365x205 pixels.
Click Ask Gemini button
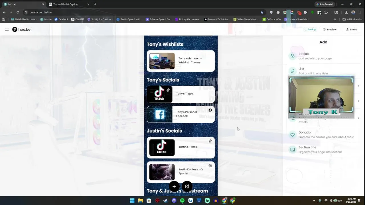(325, 4)
